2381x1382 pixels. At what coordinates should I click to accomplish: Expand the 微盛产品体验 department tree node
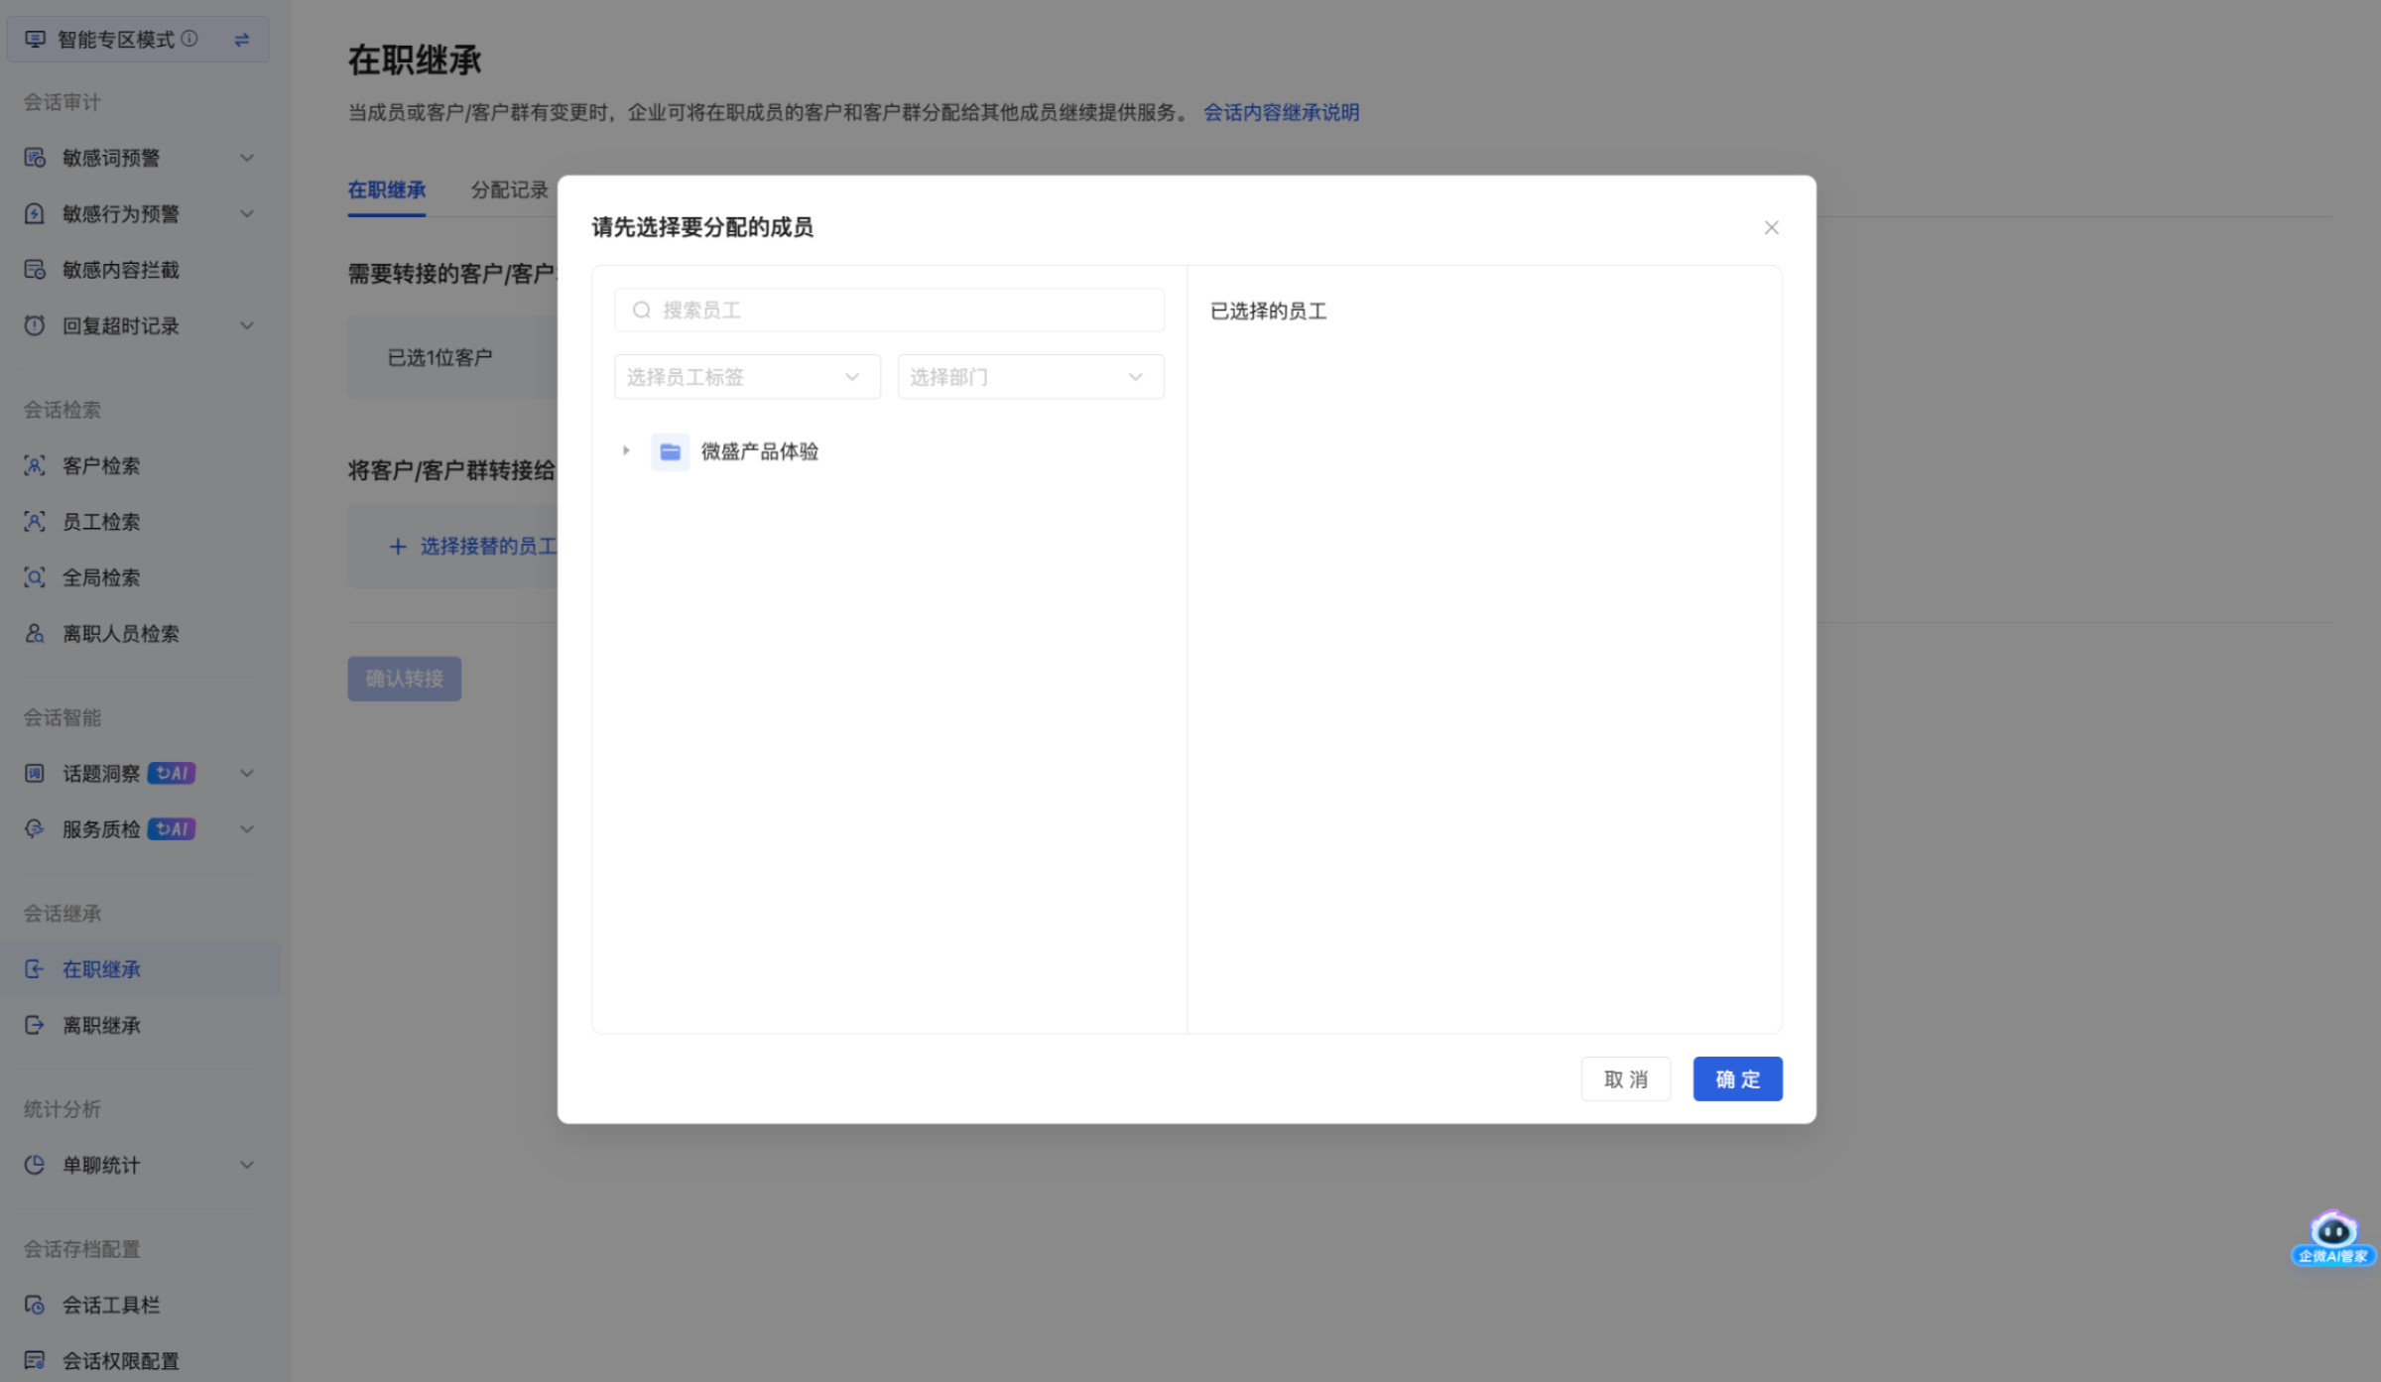point(626,450)
